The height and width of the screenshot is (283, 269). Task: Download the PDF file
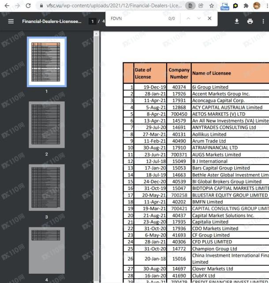click(237, 21)
